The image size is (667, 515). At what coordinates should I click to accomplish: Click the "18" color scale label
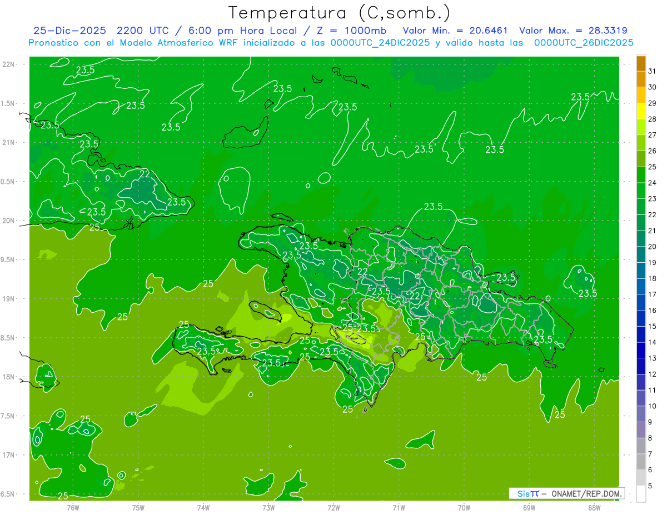click(653, 278)
